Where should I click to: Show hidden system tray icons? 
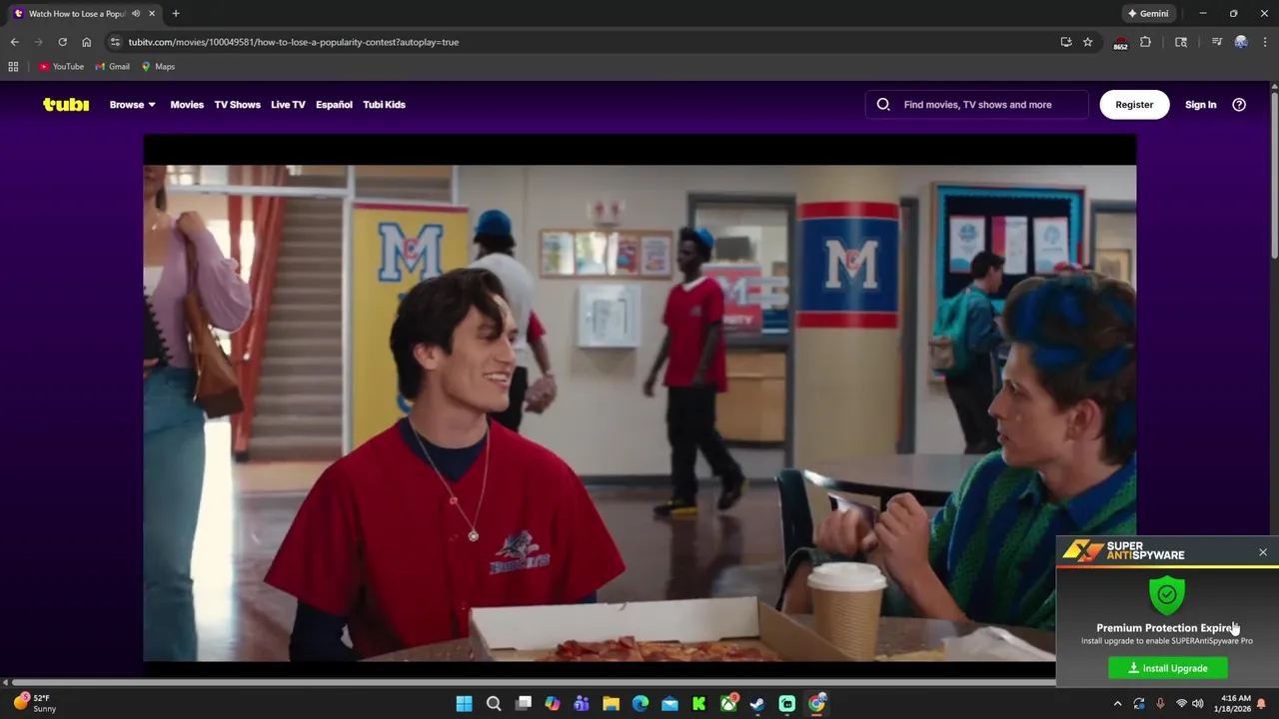click(x=1117, y=704)
